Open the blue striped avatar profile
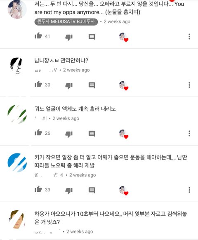Viewport: 198px width, 240px height. pyautogui.click(x=17, y=162)
